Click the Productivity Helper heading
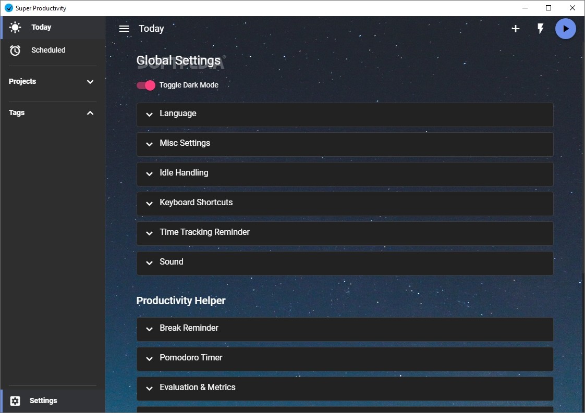This screenshot has width=585, height=413. pos(181,301)
